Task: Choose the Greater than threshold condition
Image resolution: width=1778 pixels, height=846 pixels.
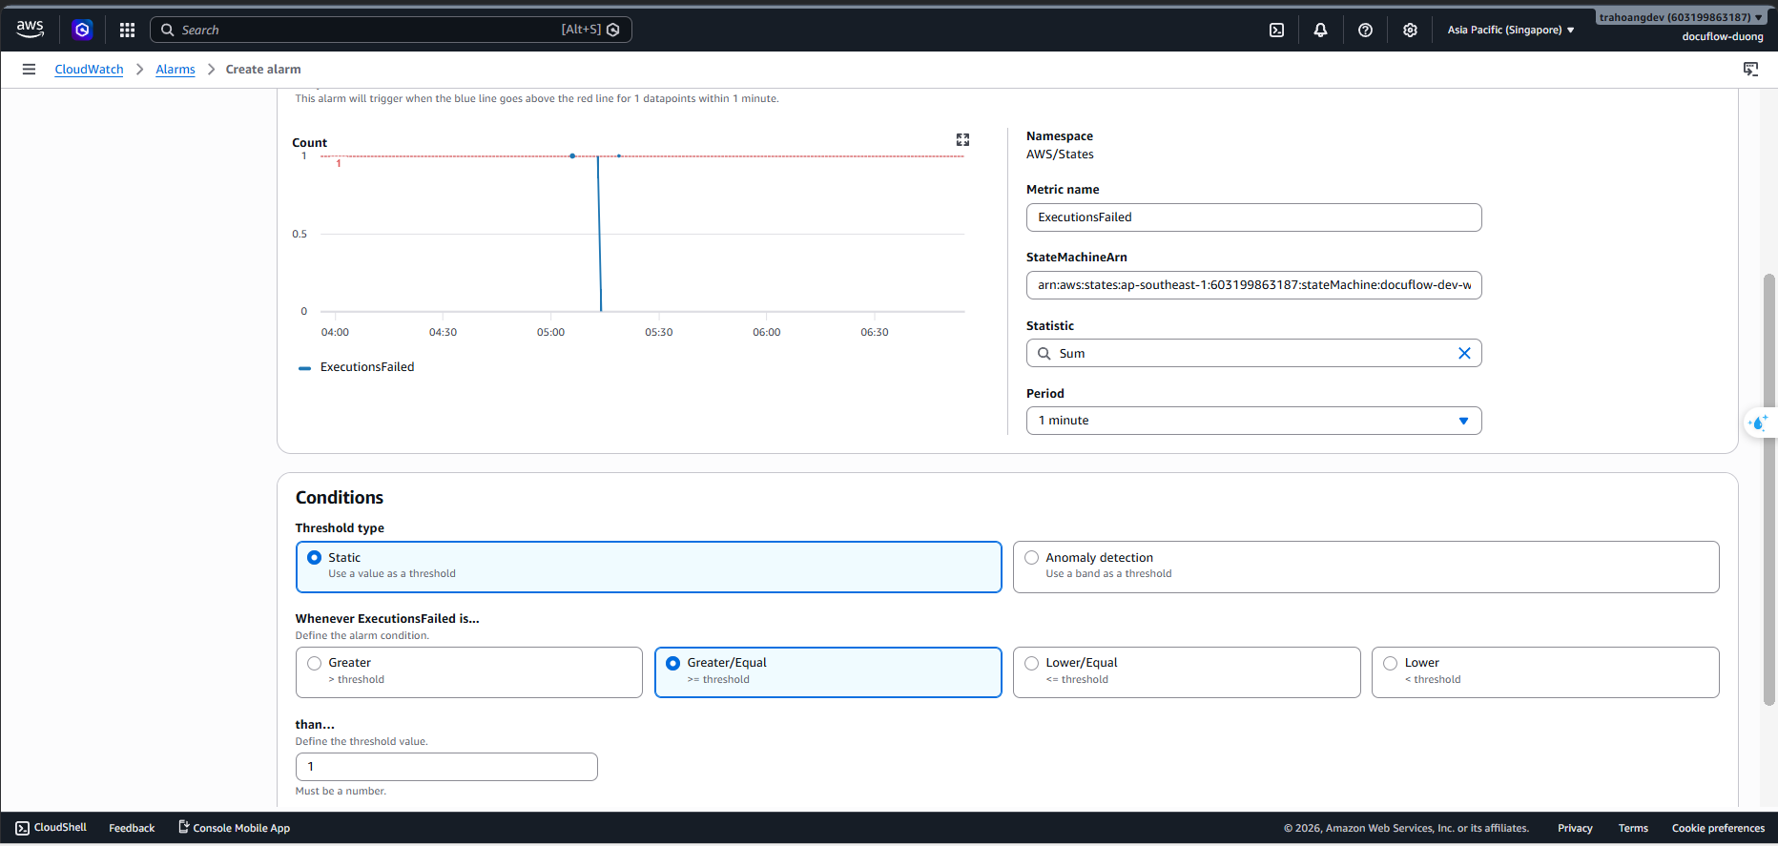Action: (x=469, y=672)
